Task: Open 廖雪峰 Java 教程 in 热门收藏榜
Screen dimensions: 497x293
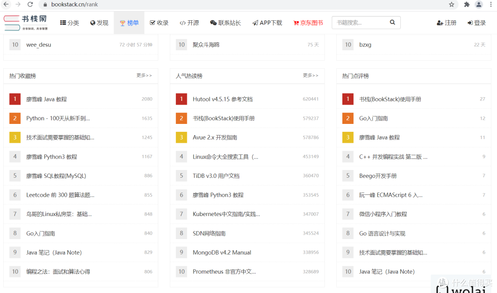Action: click(46, 100)
